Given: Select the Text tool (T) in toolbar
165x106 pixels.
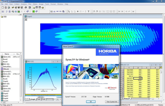Looking at the screenshot, I should coord(89,12).
